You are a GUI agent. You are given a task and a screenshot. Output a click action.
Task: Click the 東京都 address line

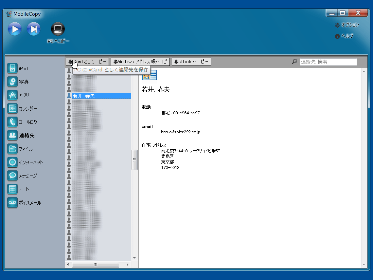(x=168, y=162)
